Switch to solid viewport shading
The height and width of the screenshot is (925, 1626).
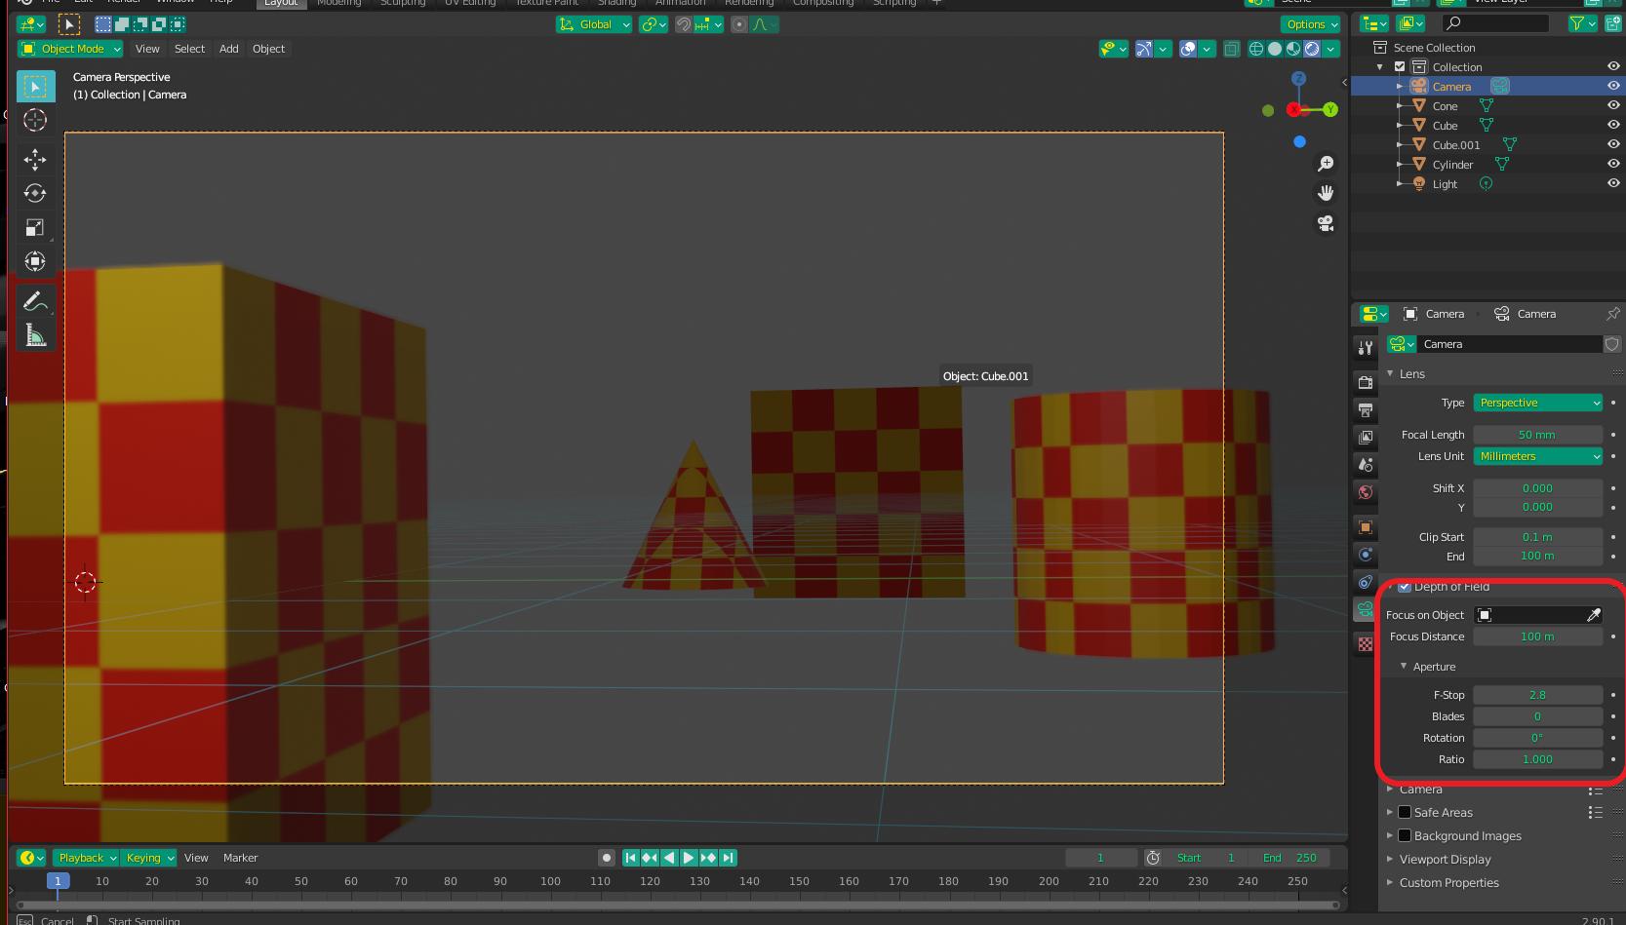[1275, 49]
